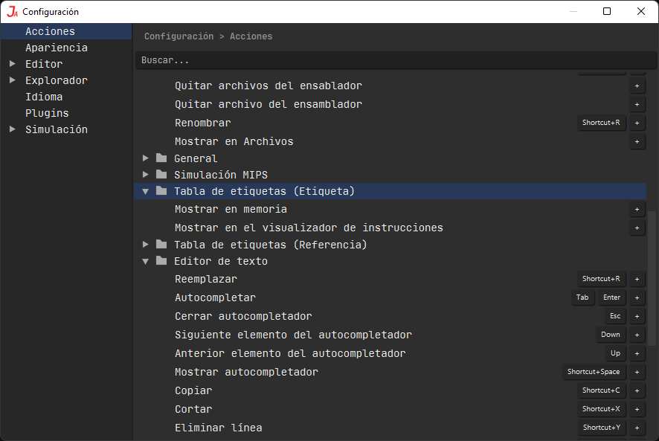This screenshot has width=659, height=441.
Task: Click the "Shortcut+R" badge next to Renombrar
Action: tap(601, 123)
